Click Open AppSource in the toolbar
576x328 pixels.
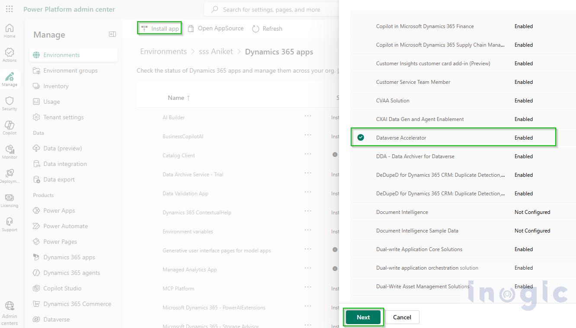pos(216,29)
